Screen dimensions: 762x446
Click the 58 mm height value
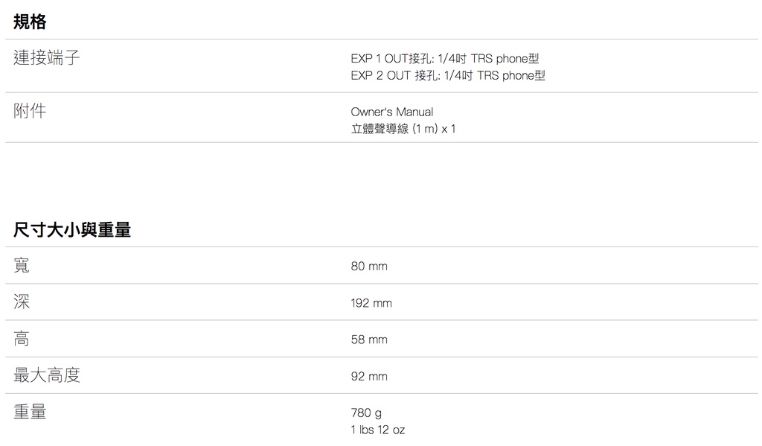[369, 340]
